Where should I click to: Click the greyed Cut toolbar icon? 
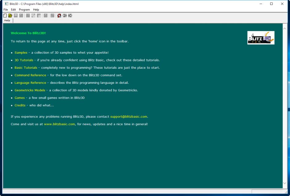click(x=28, y=15)
